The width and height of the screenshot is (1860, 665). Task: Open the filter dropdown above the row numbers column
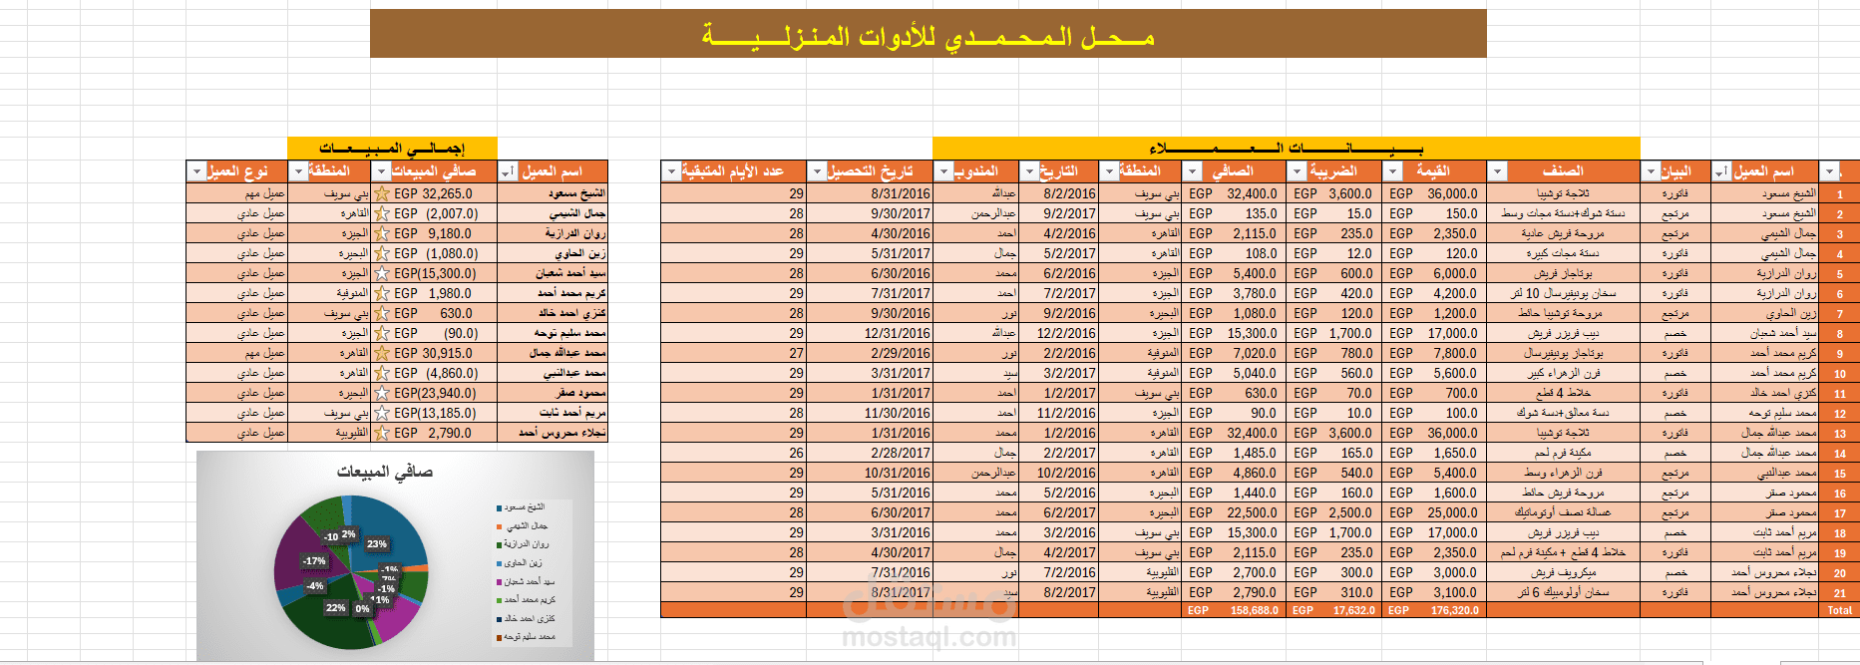coord(1829,172)
